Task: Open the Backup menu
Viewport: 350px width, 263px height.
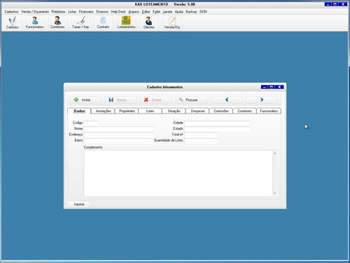Action: (x=191, y=12)
